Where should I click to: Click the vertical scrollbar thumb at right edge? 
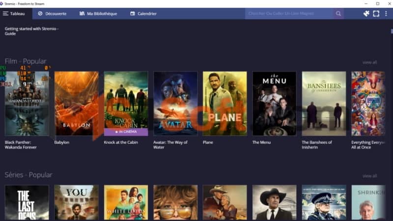click(392, 31)
